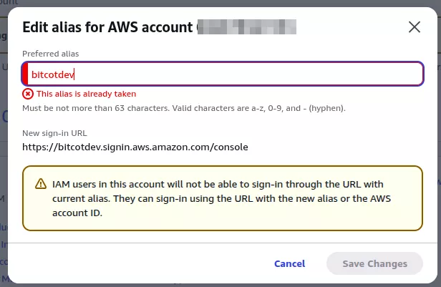Click the red invalid marker inside alias field
The image size is (441, 287).
click(x=26, y=74)
